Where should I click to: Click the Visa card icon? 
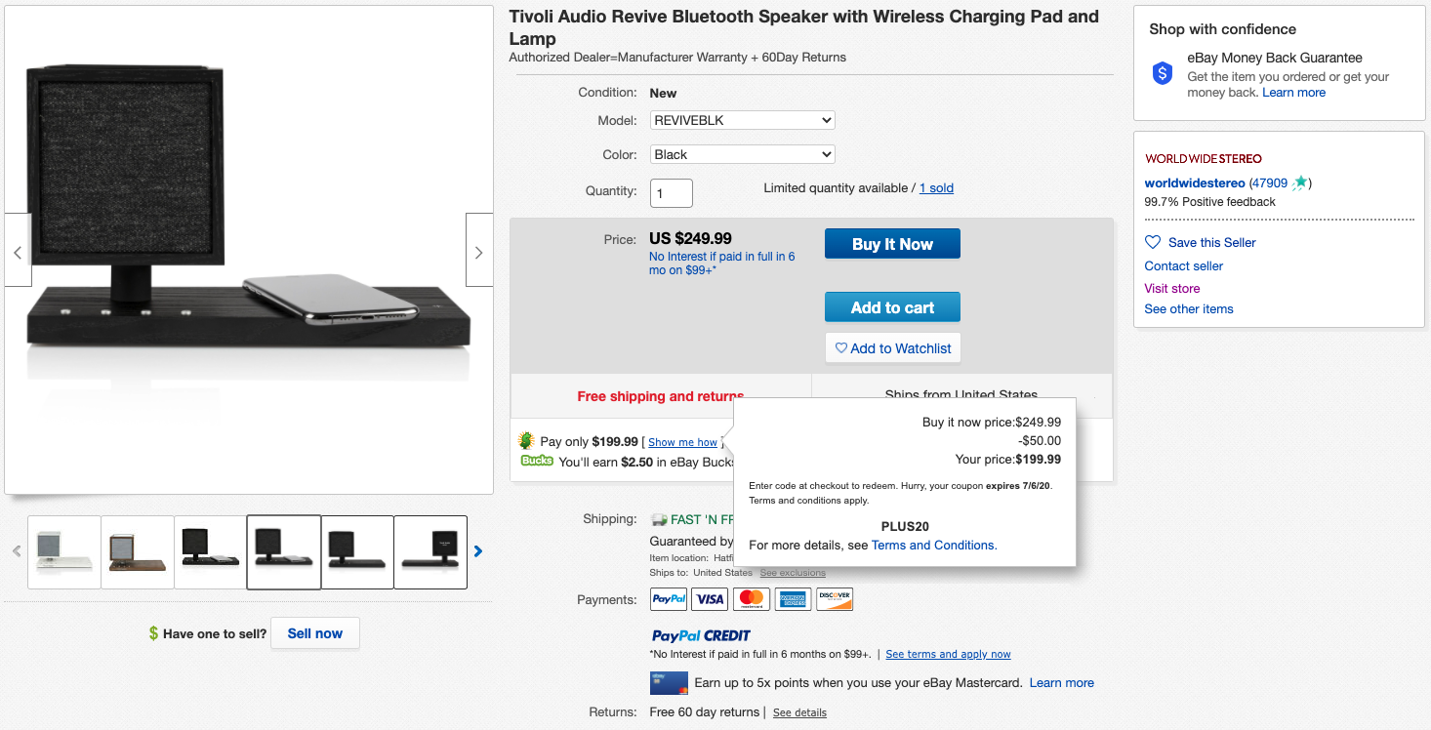[710, 599]
